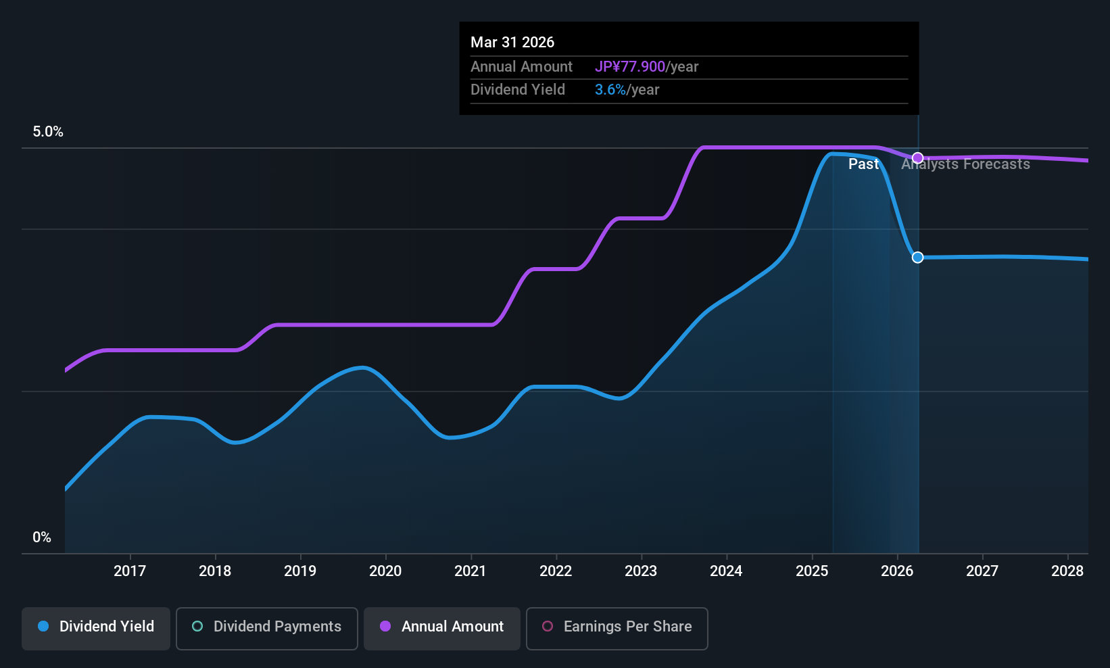The height and width of the screenshot is (668, 1110).
Task: Select the 2019 year label on the axis
Action: 300,571
